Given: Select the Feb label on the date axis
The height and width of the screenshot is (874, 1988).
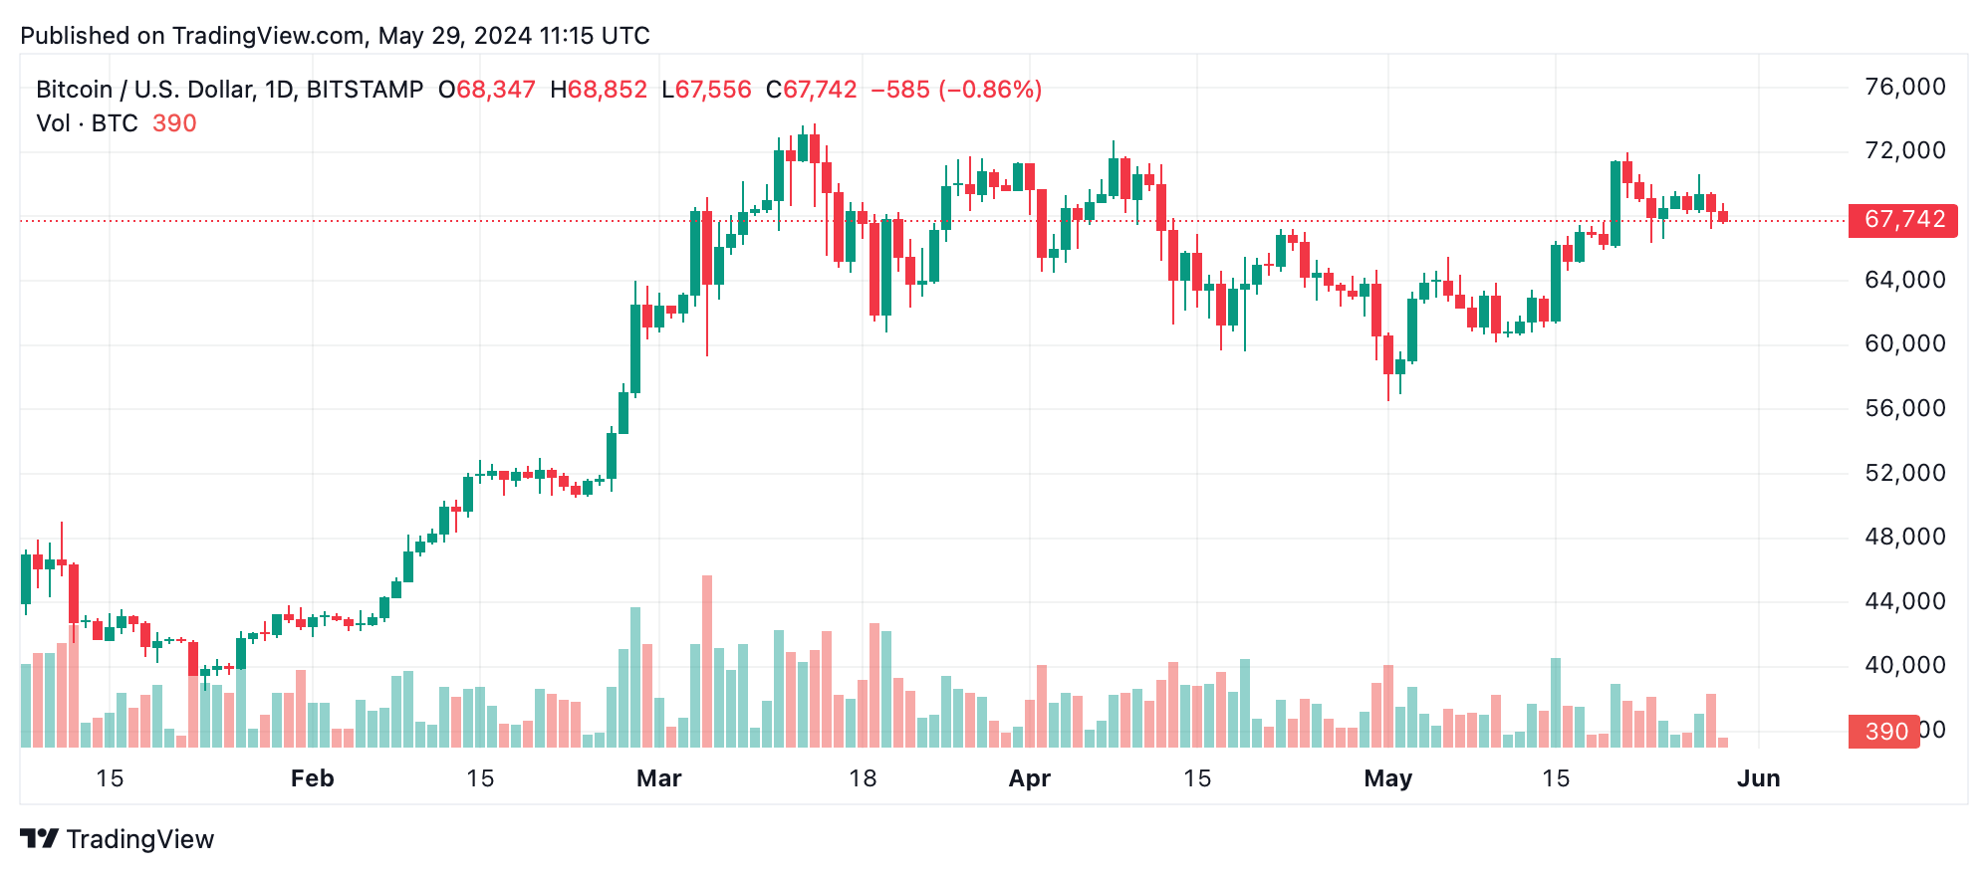Looking at the screenshot, I should [312, 778].
